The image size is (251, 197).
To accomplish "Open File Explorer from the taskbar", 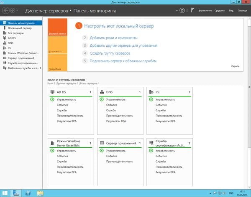I will pos(40,193).
